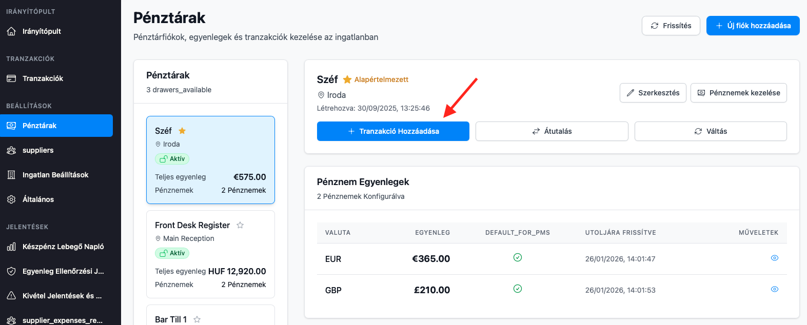
Task: Toggle favorite star on Front Desk Register
Action: (x=240, y=225)
